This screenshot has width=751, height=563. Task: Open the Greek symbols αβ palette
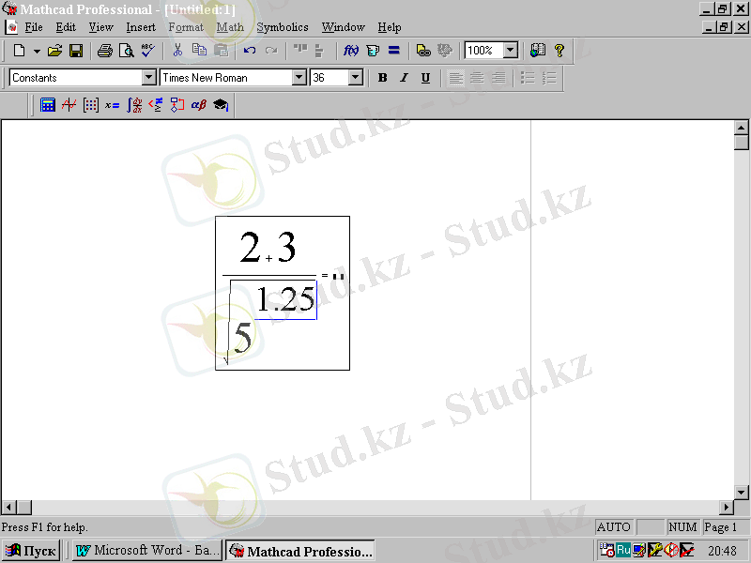(x=199, y=105)
